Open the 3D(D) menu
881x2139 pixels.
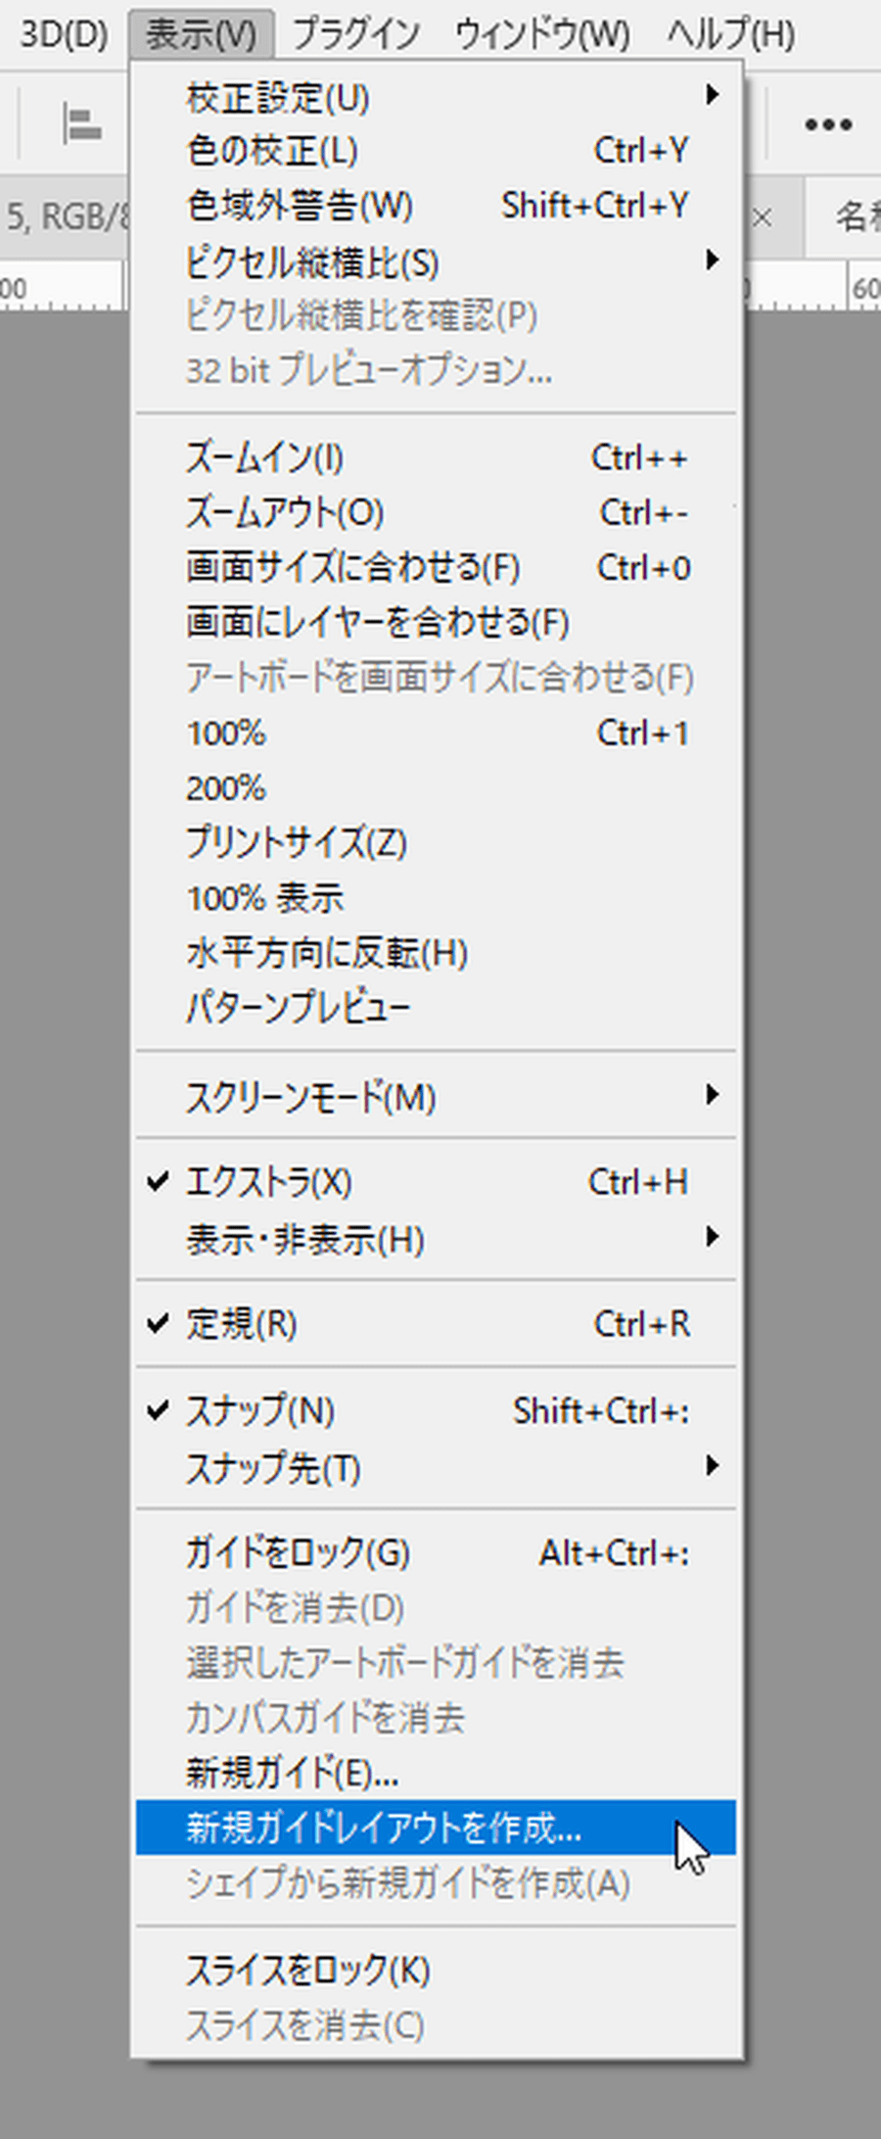tap(64, 35)
